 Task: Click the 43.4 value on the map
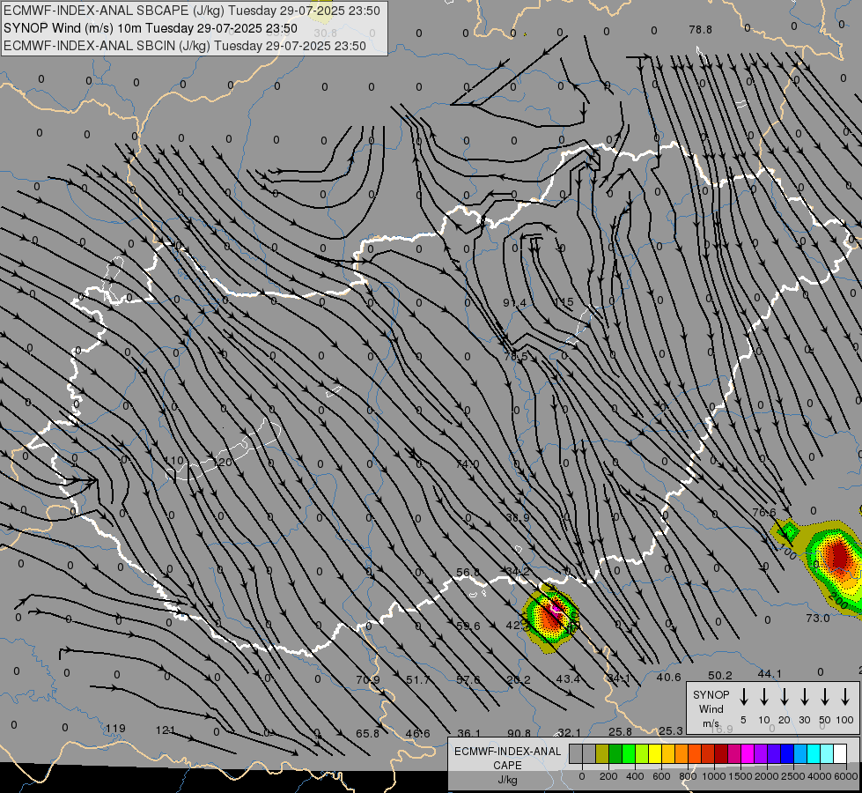coord(568,679)
